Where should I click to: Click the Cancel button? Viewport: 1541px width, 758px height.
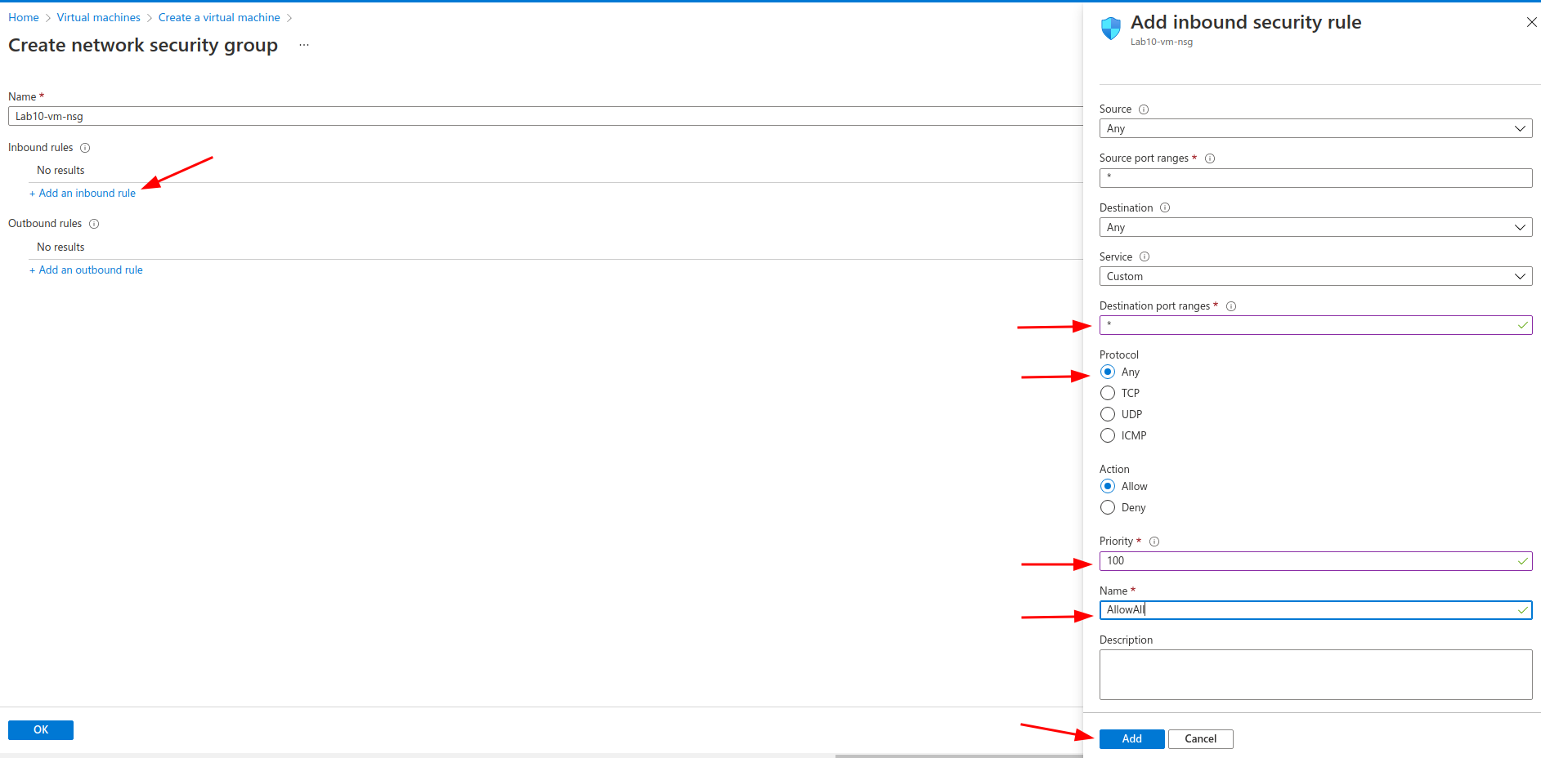(x=1200, y=738)
